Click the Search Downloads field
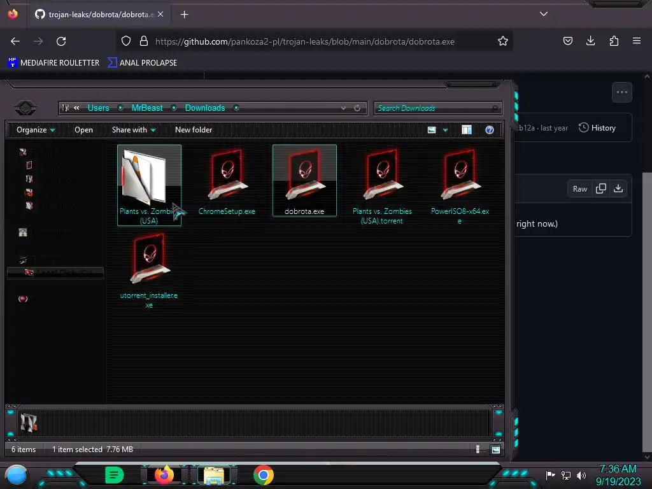 click(x=438, y=108)
